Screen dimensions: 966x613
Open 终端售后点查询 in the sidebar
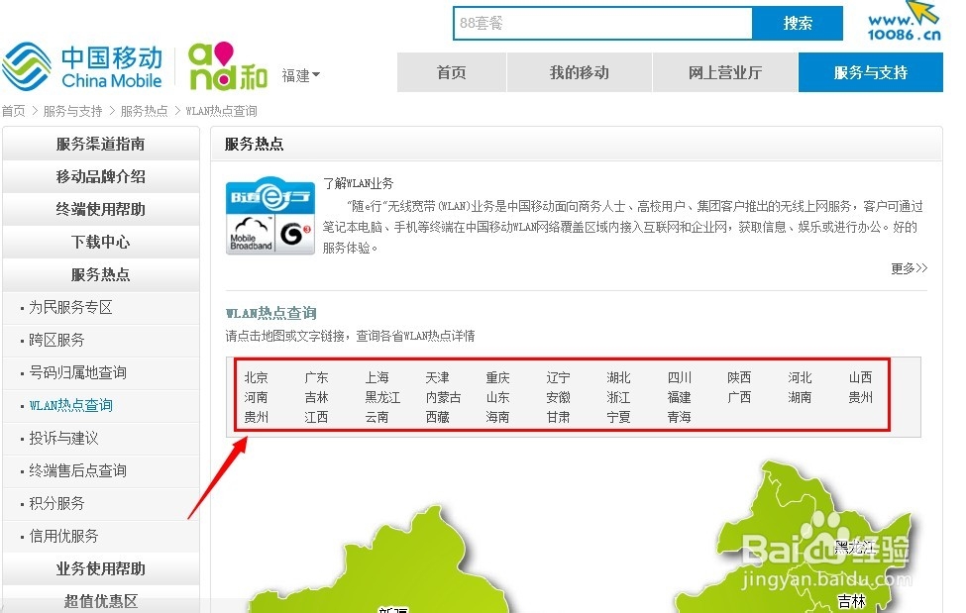coord(77,470)
